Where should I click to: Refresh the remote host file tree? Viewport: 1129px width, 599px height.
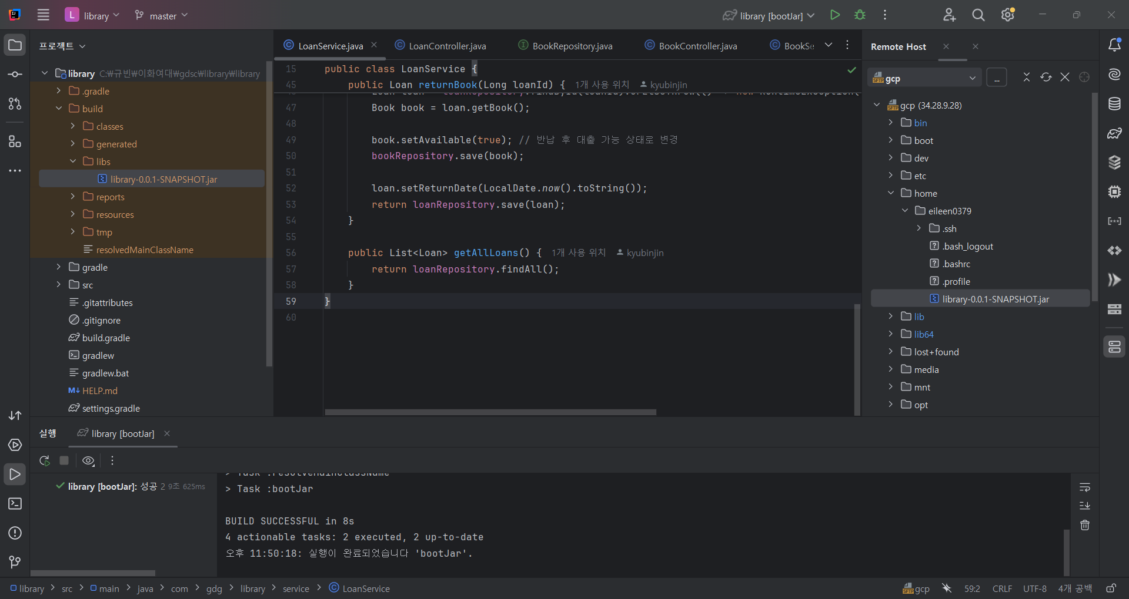click(1046, 78)
